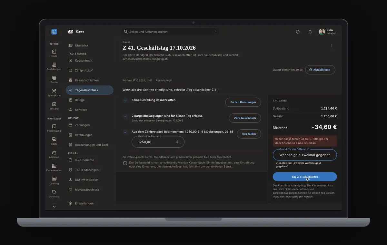Viewport: 387px width, 245px height.
Task: Open Heute in the left rail
Action: 54,53
